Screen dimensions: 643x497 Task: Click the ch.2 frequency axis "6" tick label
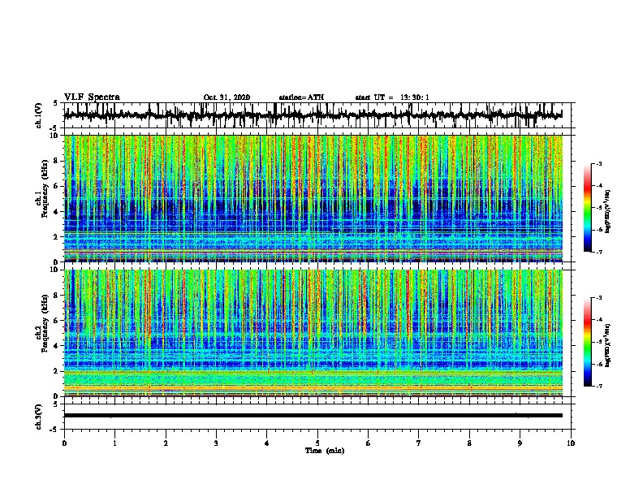(x=56, y=321)
